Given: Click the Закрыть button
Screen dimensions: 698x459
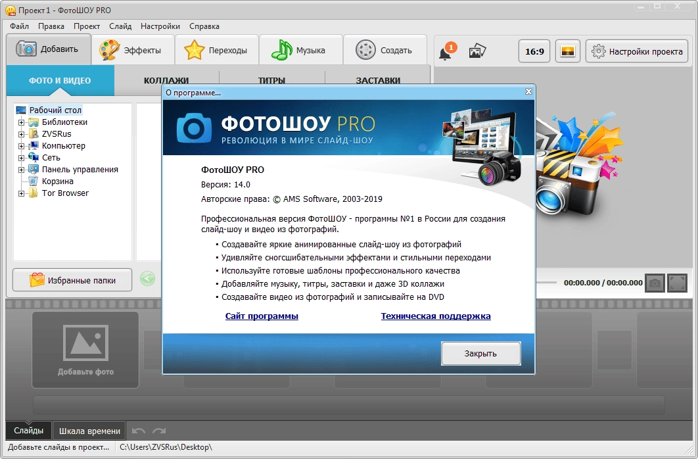Looking at the screenshot, I should (480, 354).
